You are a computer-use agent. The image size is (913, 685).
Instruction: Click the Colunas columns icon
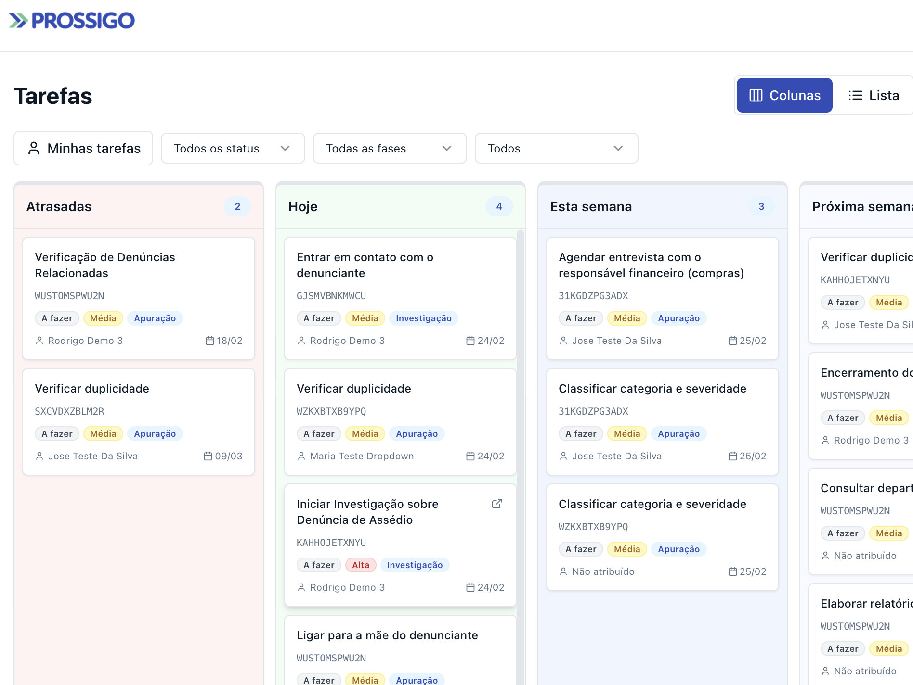point(756,95)
